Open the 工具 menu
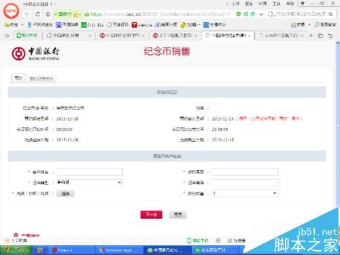 pos(276,3)
